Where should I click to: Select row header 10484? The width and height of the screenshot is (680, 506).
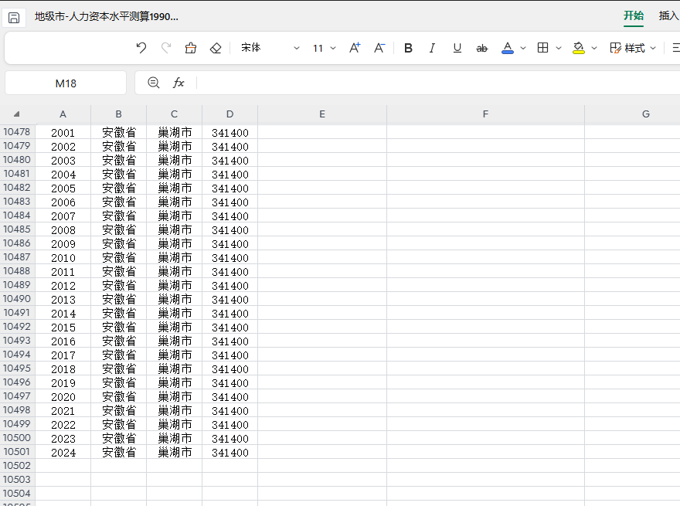pos(17,216)
